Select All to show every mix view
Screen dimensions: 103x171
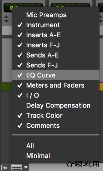click(56, 145)
